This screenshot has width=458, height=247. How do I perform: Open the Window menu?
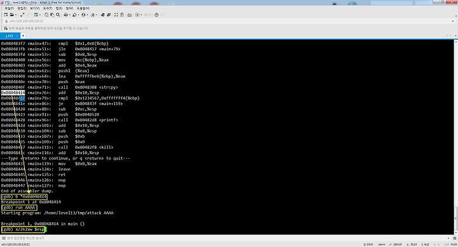point(69,8)
